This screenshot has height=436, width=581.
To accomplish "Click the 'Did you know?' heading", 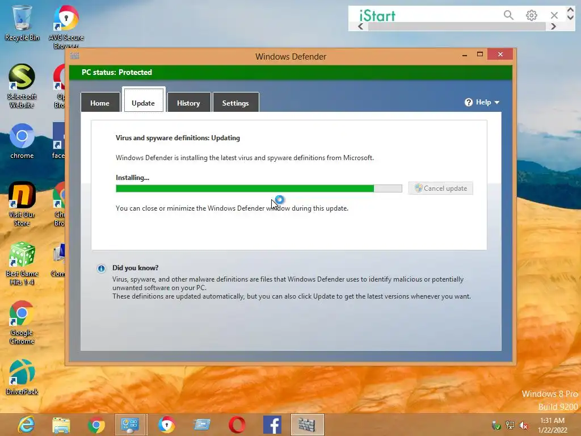I will pos(136,268).
